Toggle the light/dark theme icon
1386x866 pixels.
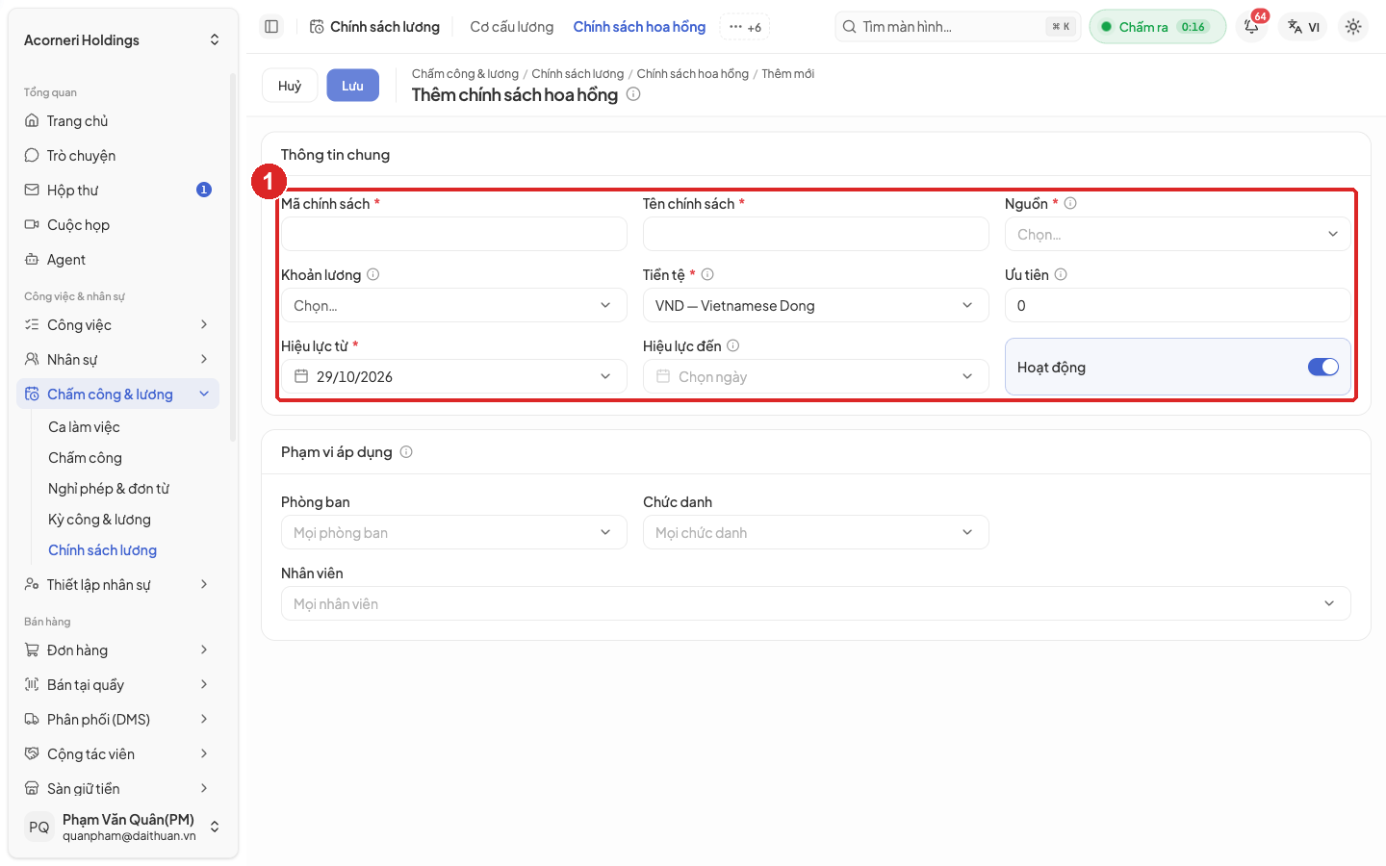(1353, 27)
